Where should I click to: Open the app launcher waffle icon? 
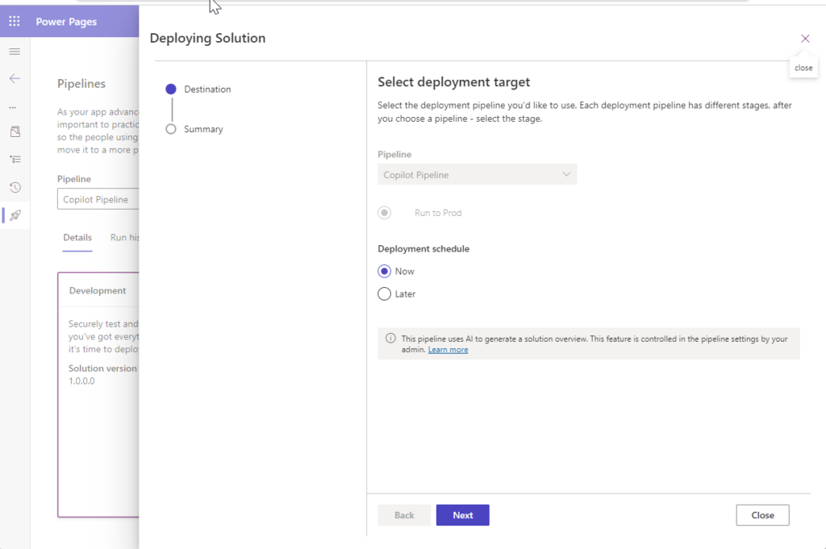(15, 21)
